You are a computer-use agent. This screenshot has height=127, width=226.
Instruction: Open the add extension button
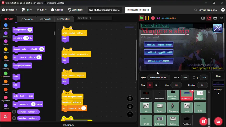pyautogui.click(x=6, y=116)
